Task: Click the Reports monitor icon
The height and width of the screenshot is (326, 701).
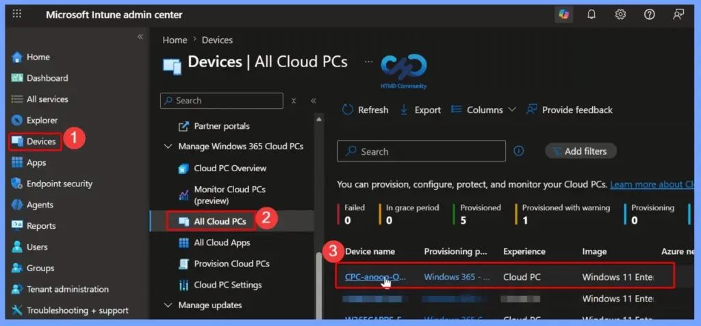Action: click(x=17, y=225)
